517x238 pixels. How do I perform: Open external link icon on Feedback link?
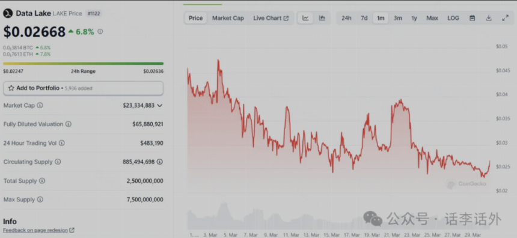click(72, 230)
